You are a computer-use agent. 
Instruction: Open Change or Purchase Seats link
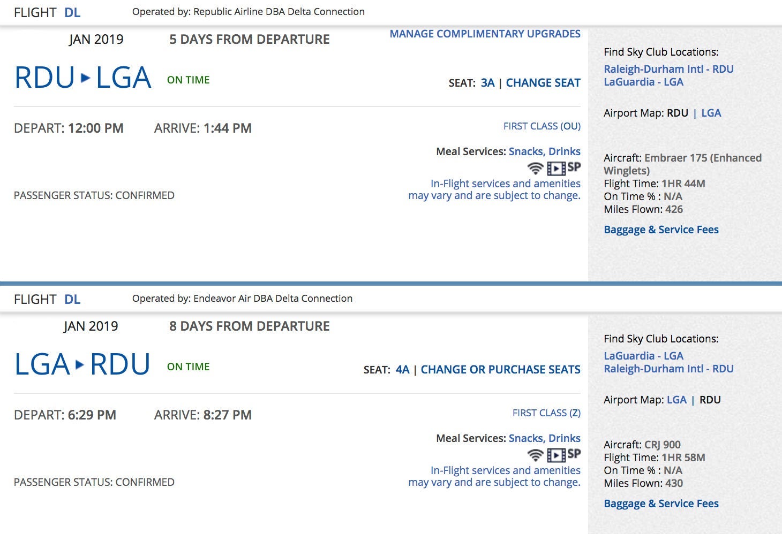pyautogui.click(x=500, y=370)
